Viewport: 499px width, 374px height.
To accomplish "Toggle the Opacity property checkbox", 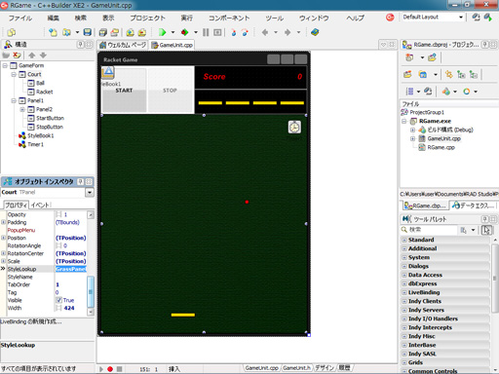I will (x=58, y=214).
